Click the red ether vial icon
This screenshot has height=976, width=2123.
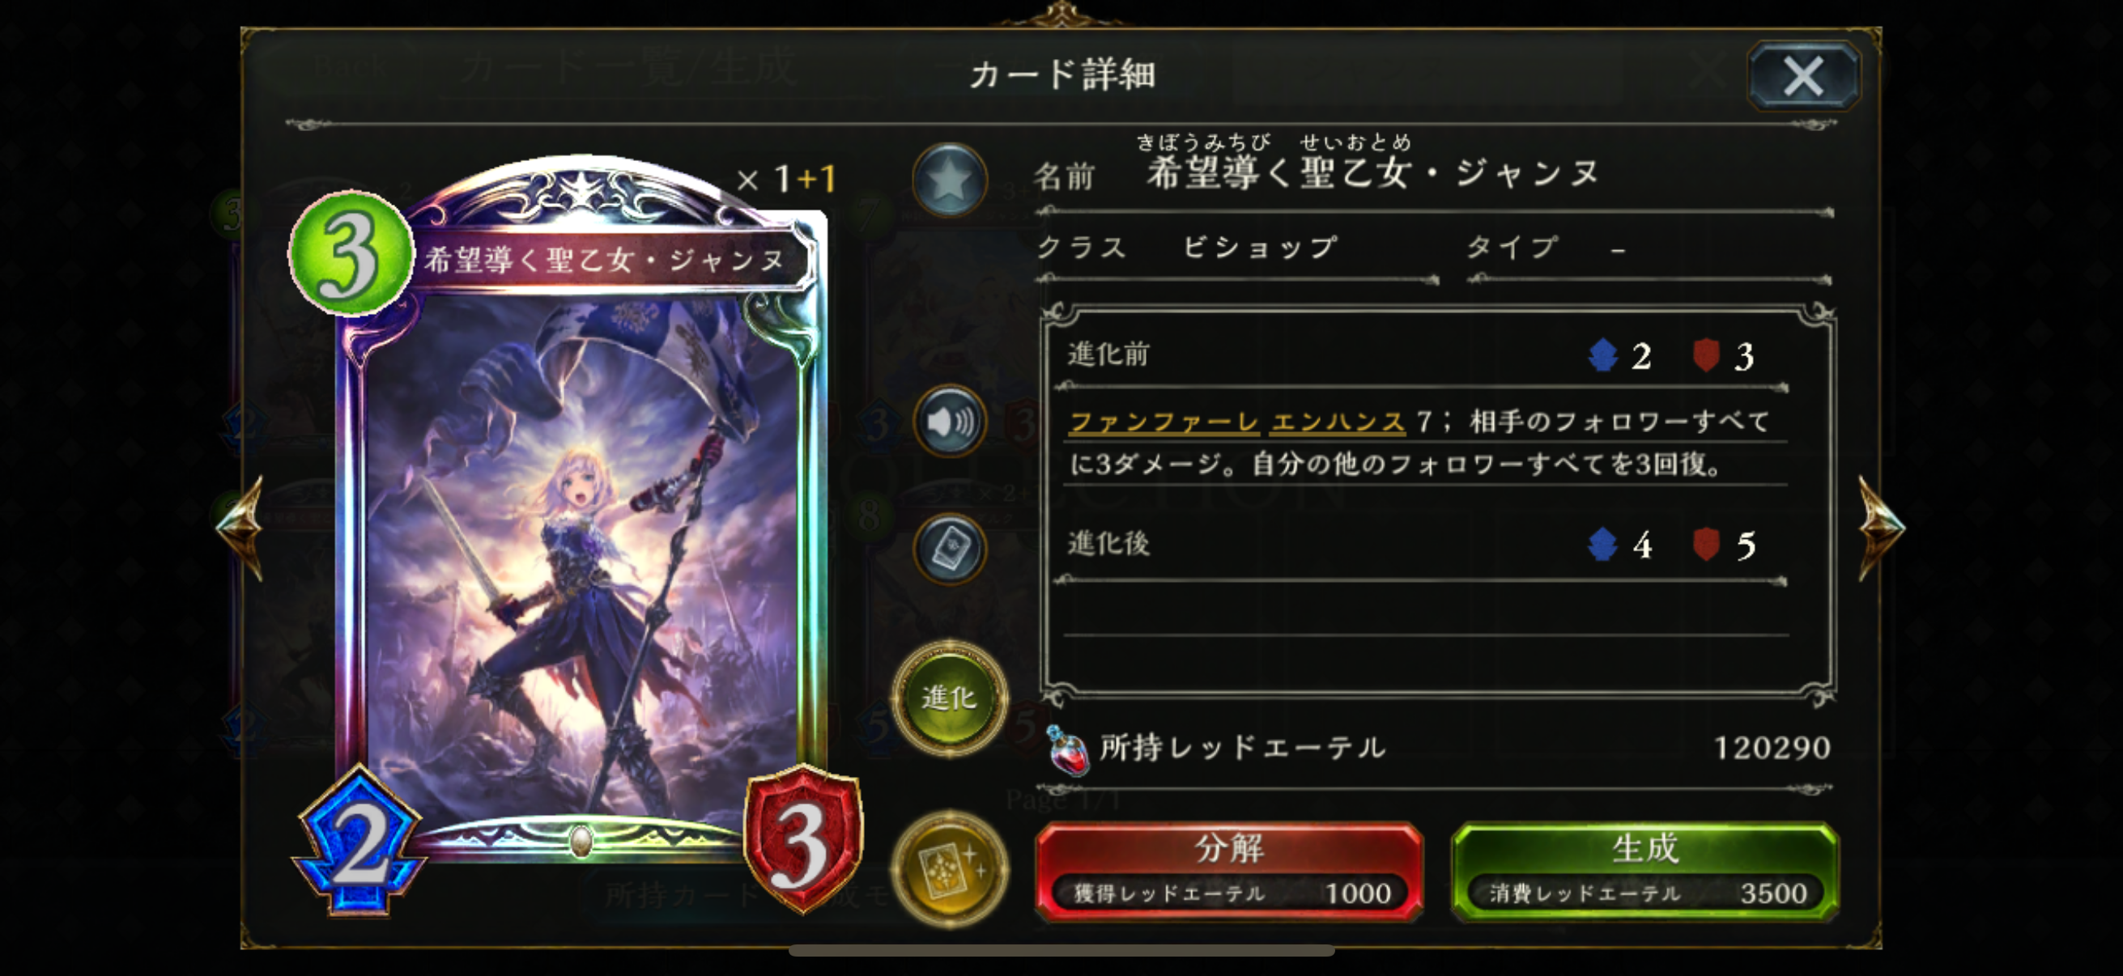pyautogui.click(x=1066, y=749)
